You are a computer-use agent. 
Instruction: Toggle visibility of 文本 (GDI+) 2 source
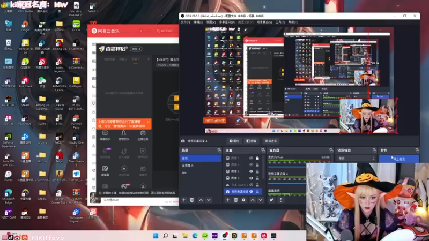click(251, 185)
